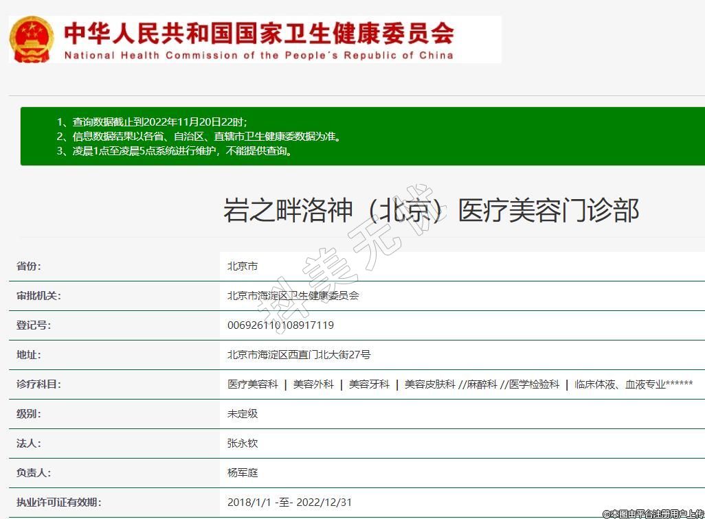Click 医学检验科 in the departments row

point(535,384)
